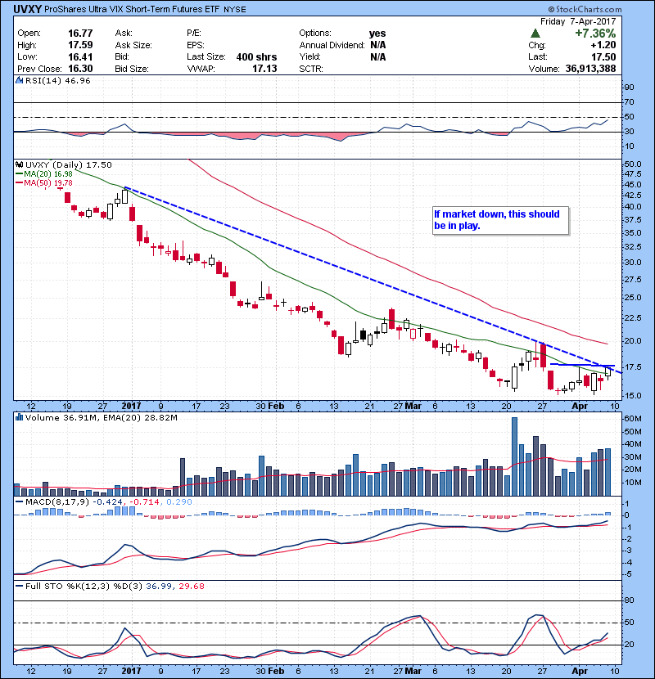The height and width of the screenshot is (679, 655).
Task: Click the 20.0 price axis label
Action: coord(632,341)
